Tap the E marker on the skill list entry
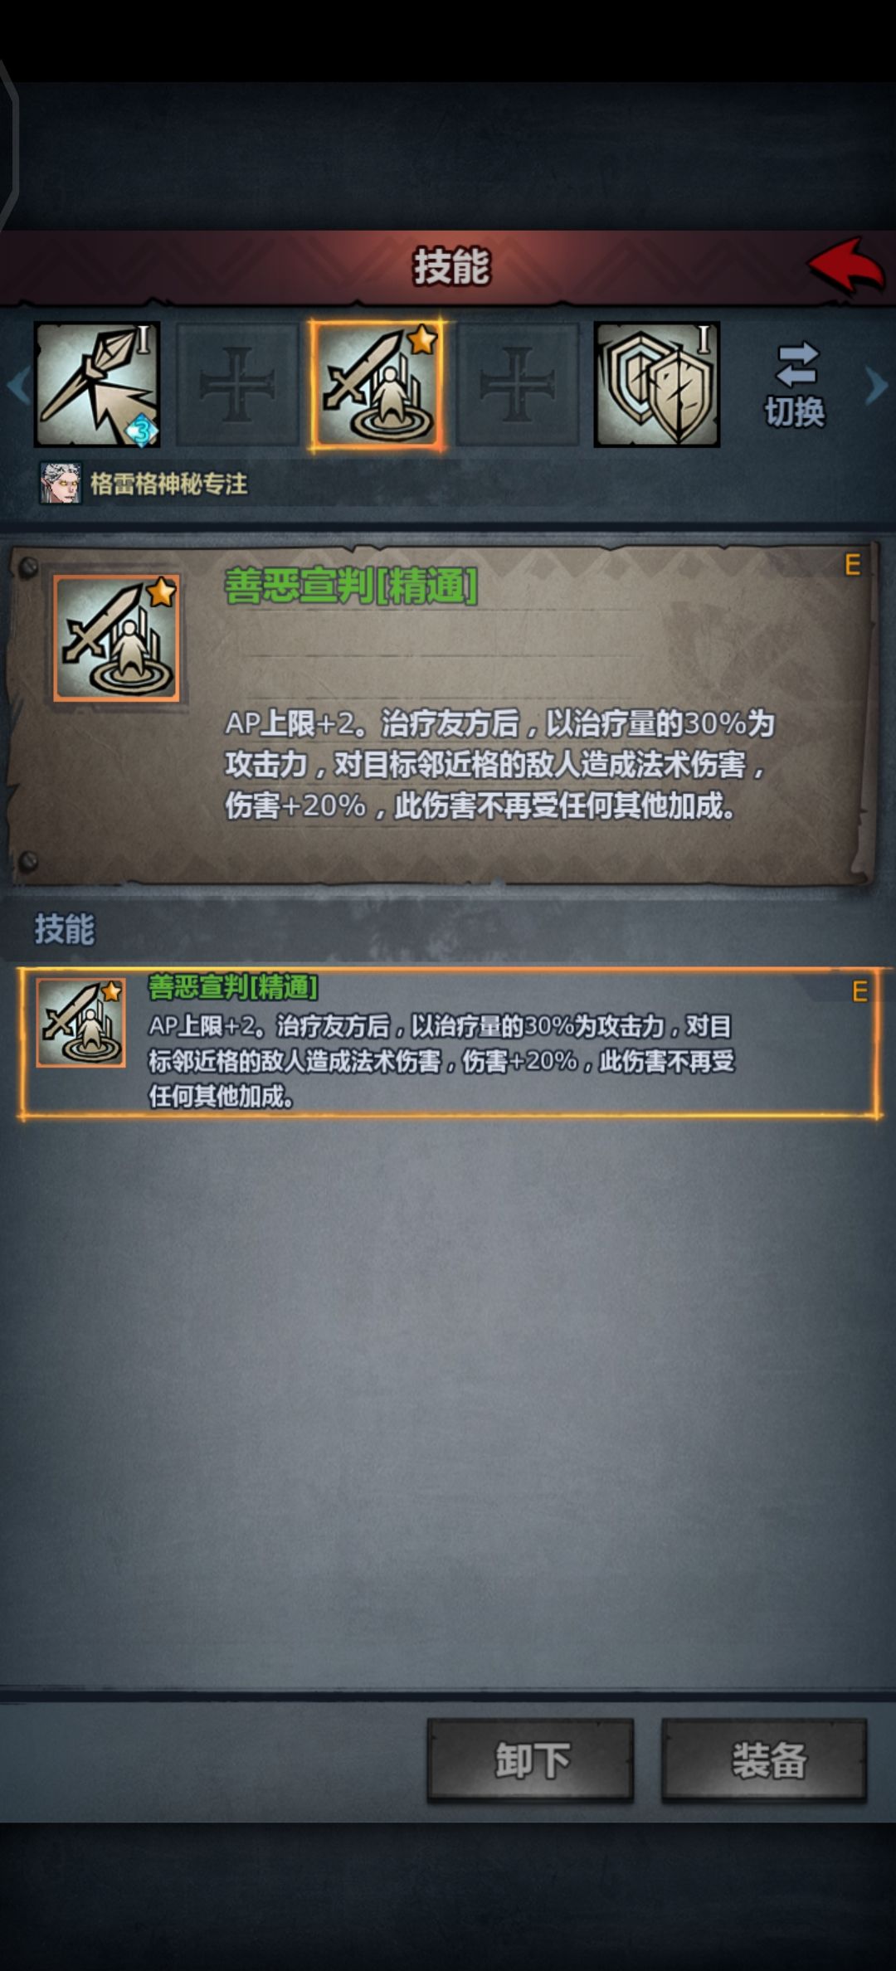The image size is (896, 1971). coord(859,991)
